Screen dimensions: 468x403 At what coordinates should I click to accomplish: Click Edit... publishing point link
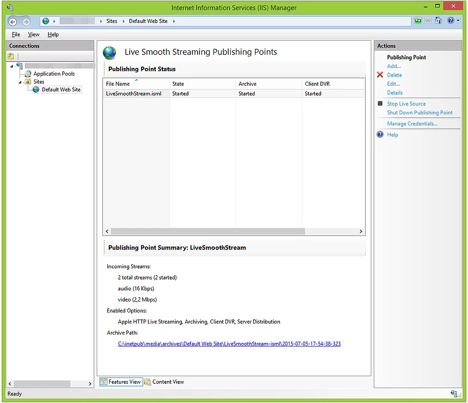[x=393, y=84]
